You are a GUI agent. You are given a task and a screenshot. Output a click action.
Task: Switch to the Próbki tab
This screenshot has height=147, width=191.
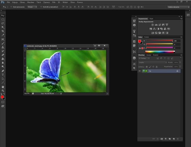tap(147, 37)
